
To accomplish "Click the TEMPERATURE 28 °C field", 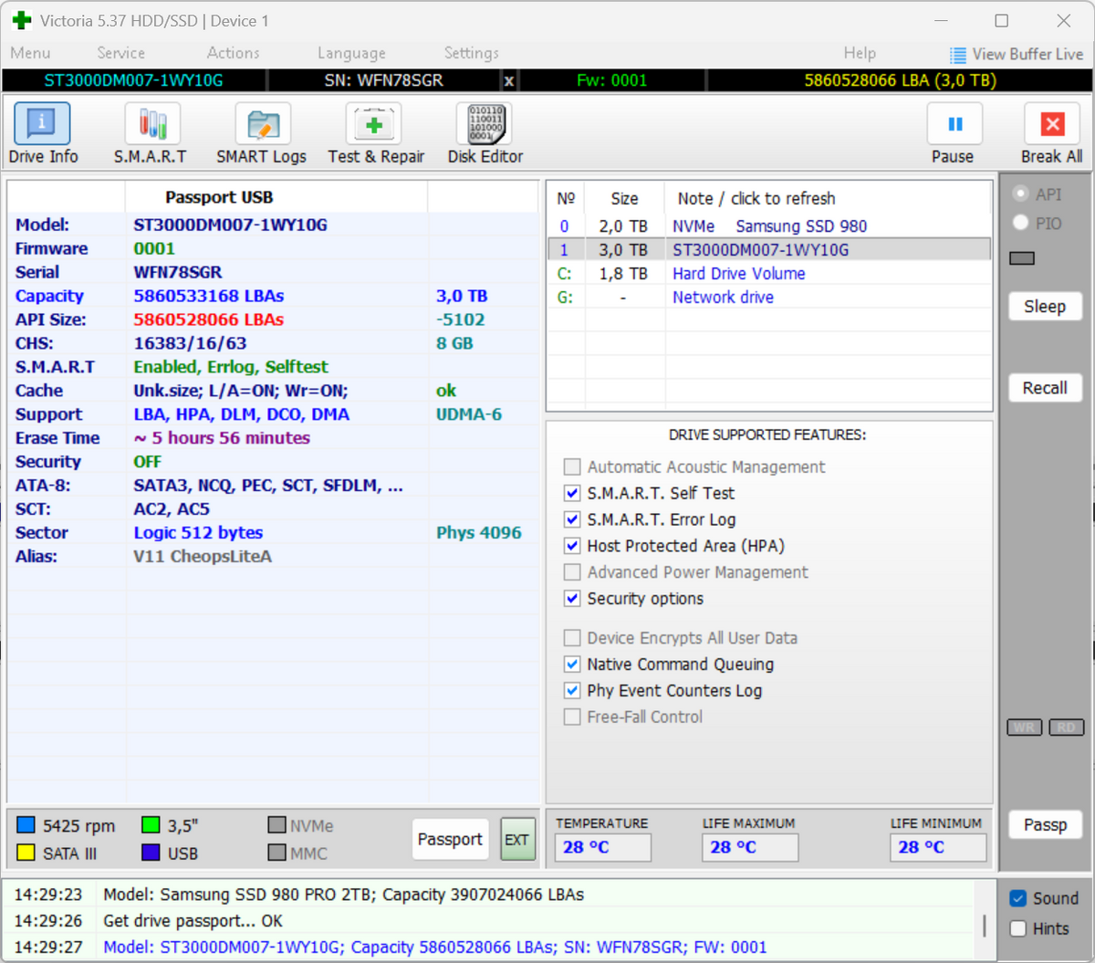I will point(603,847).
